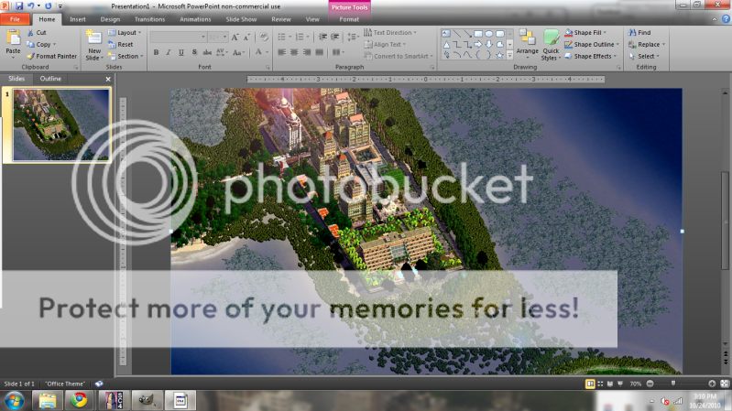Open Text Direction dropdown

[x=390, y=33]
